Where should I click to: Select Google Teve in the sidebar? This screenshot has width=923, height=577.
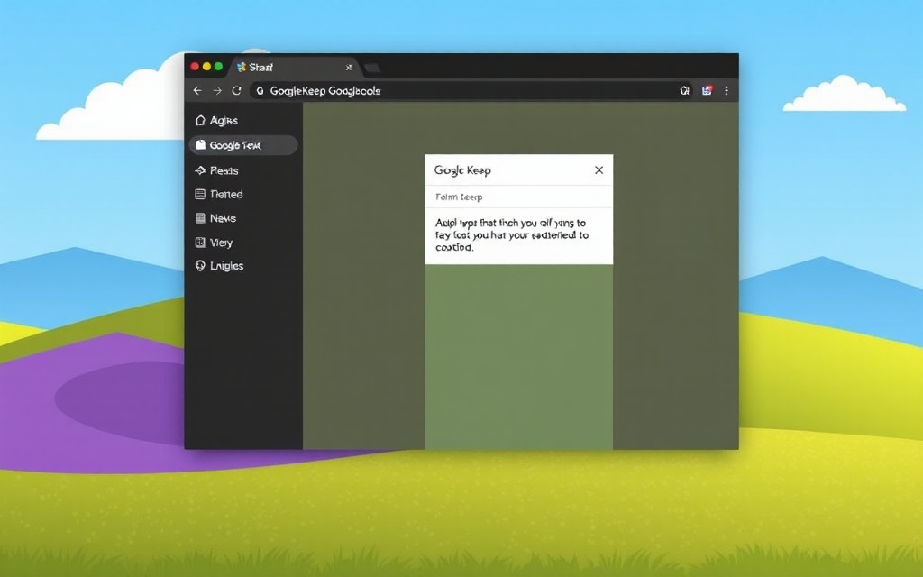click(243, 145)
